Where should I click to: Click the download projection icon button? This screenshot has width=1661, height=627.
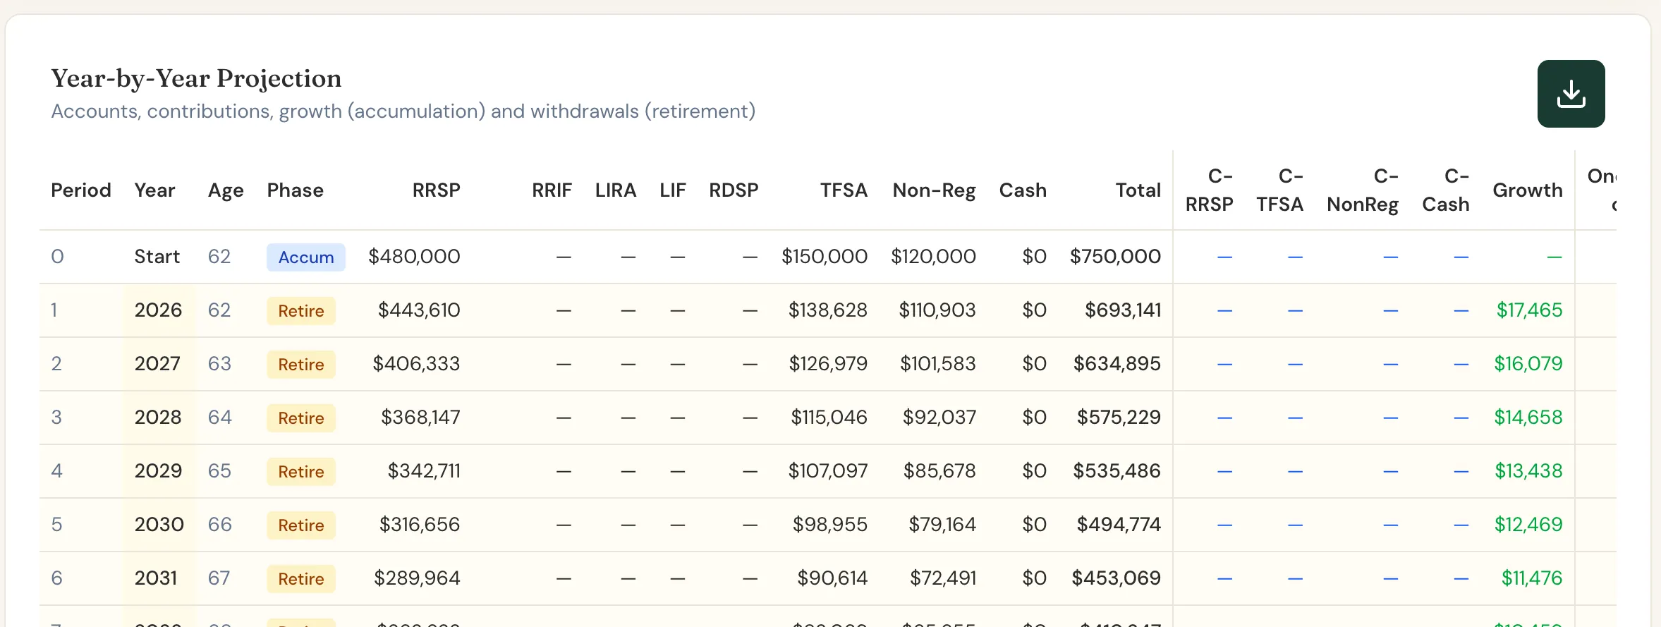(x=1571, y=94)
